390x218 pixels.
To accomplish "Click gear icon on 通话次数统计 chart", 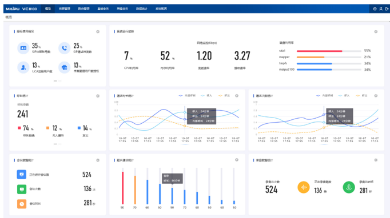I will click(x=376, y=96).
